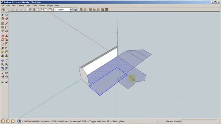Select the Freehand tool
Viewport: 221px width, 124px height.
(7, 31)
